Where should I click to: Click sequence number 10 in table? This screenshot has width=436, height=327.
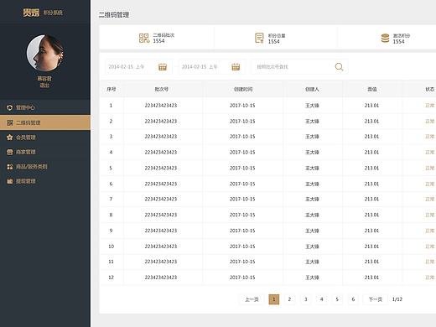pos(111,247)
